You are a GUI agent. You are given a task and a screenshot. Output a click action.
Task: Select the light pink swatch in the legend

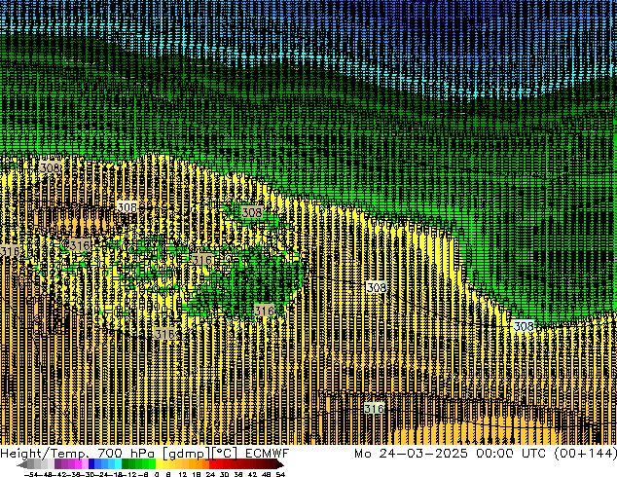[85, 464]
